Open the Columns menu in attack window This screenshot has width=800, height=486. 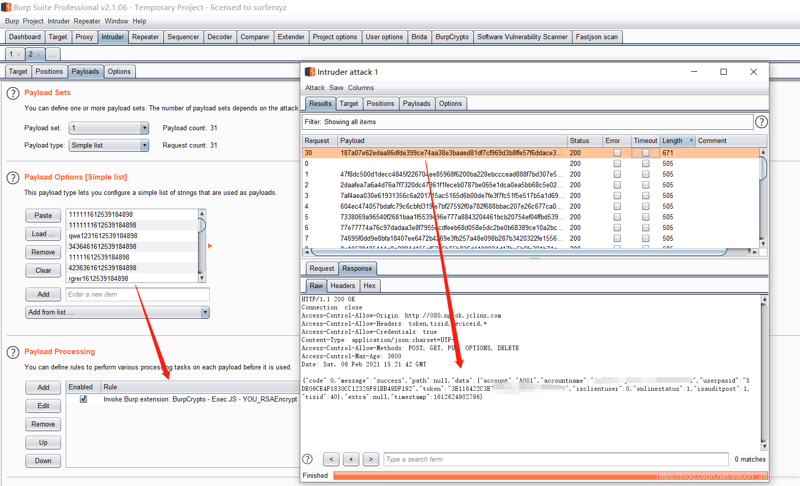(x=361, y=88)
